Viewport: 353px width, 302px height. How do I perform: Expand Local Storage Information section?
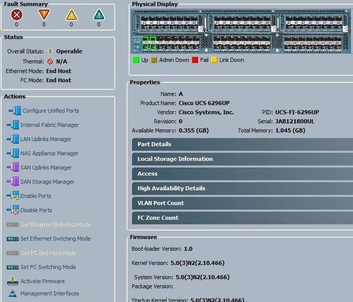point(242,159)
